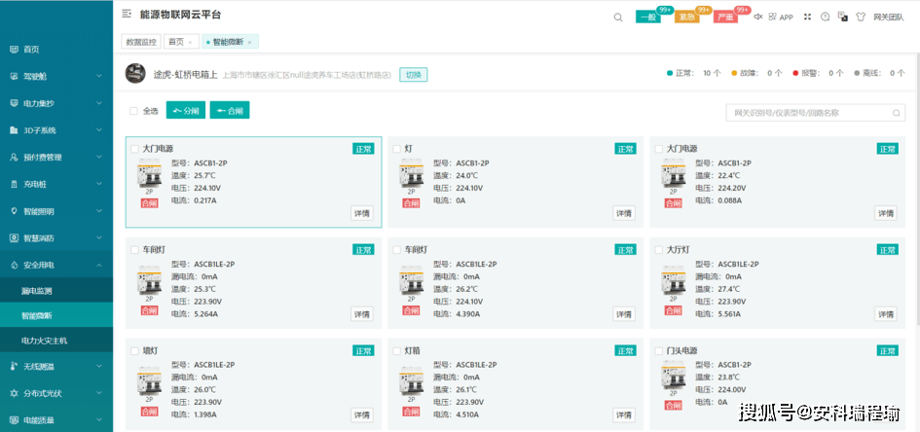Expand the 充电桩 menu chevron
This screenshot has height=432, width=920.
click(98, 184)
